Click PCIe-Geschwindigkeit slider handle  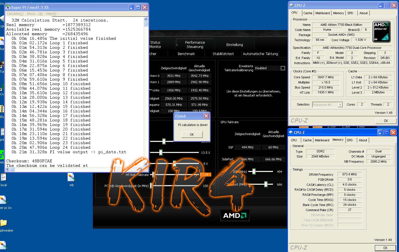[x=151, y=186]
